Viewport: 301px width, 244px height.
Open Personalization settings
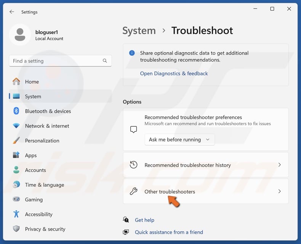(60, 141)
